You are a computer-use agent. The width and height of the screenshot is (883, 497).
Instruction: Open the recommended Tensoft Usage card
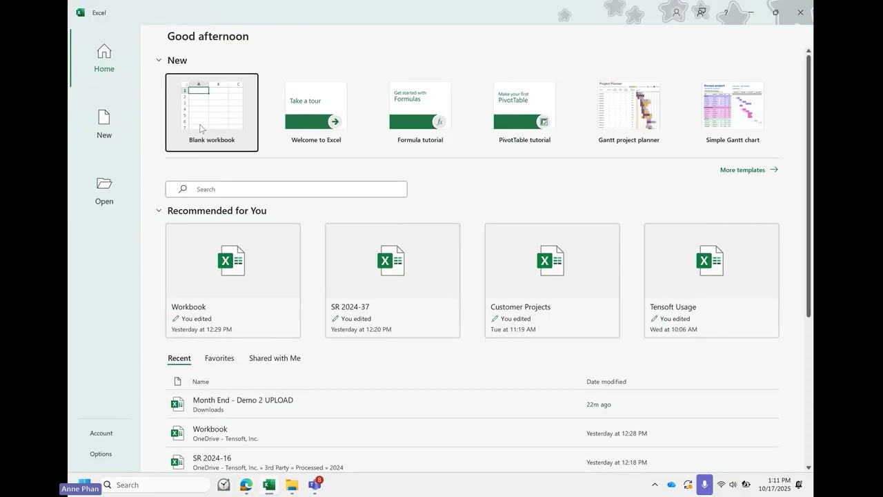[x=711, y=280]
